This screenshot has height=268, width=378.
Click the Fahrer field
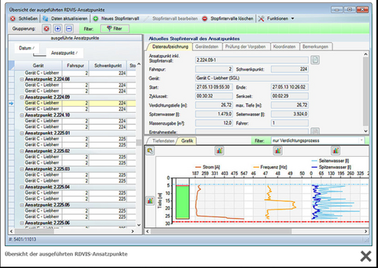pyautogui.click(x=290, y=123)
